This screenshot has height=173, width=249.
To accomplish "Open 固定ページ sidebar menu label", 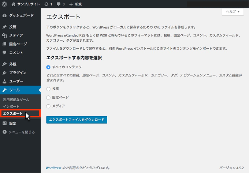I will (18, 44).
